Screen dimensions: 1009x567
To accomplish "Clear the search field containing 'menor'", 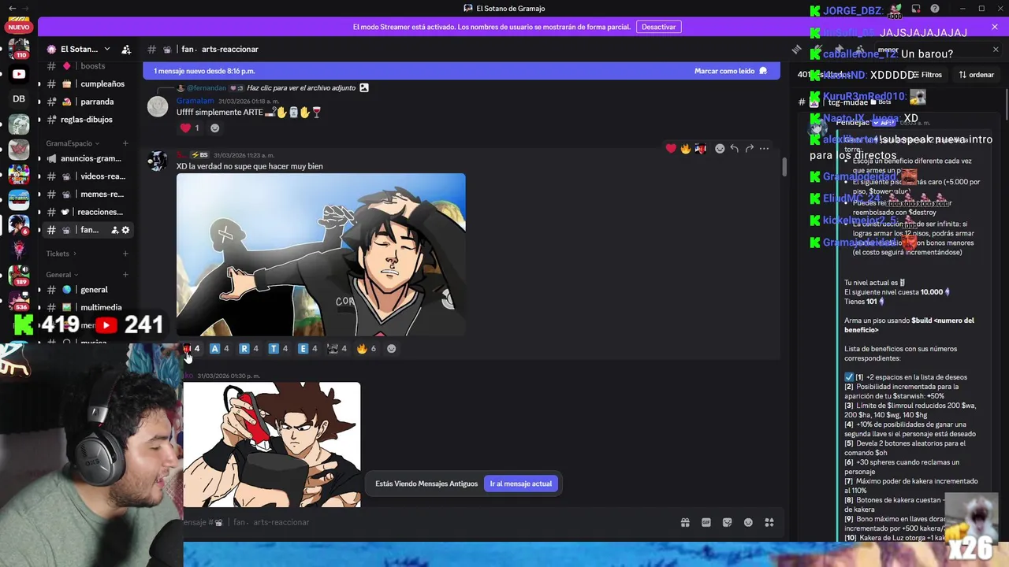I will coord(995,50).
